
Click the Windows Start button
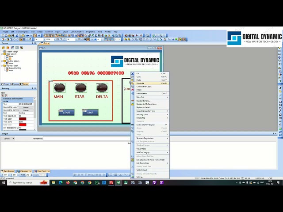(3, 182)
